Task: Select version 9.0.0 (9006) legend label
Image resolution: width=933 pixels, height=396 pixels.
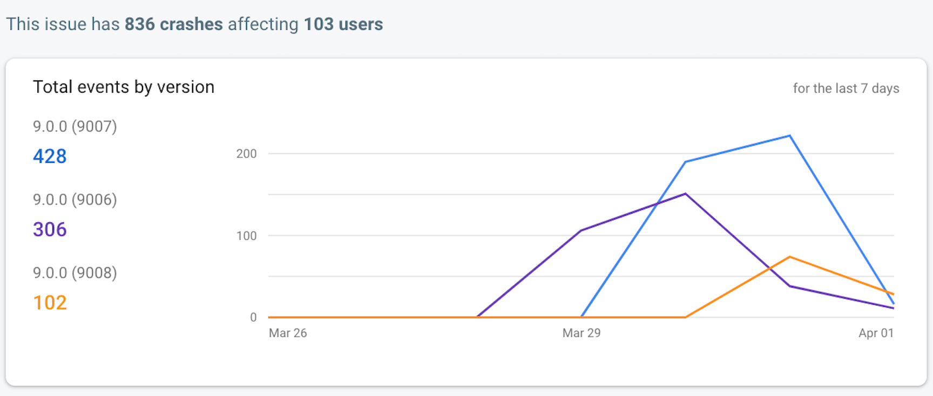Action: pos(75,200)
